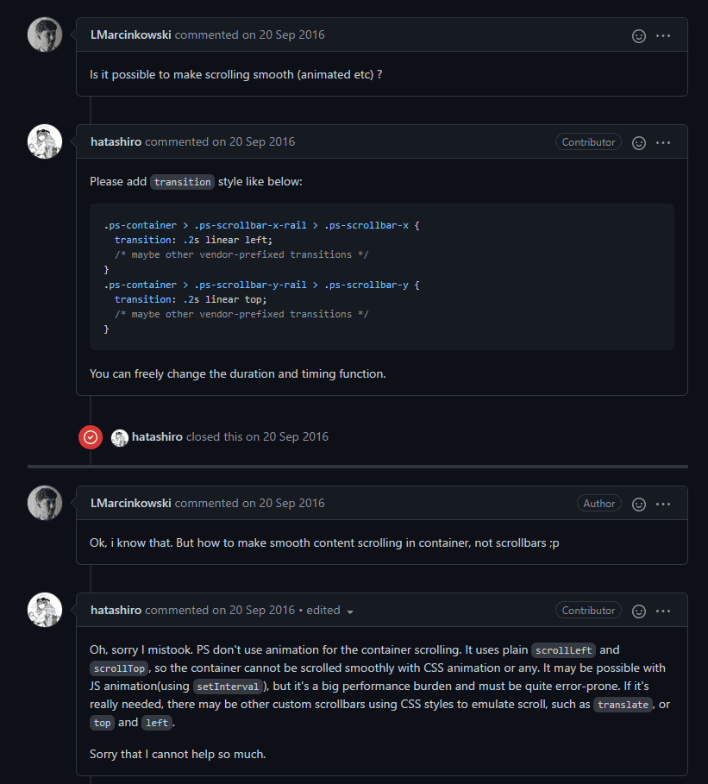Open hatashiro profile link in closed event
708x784 pixels.
click(157, 437)
